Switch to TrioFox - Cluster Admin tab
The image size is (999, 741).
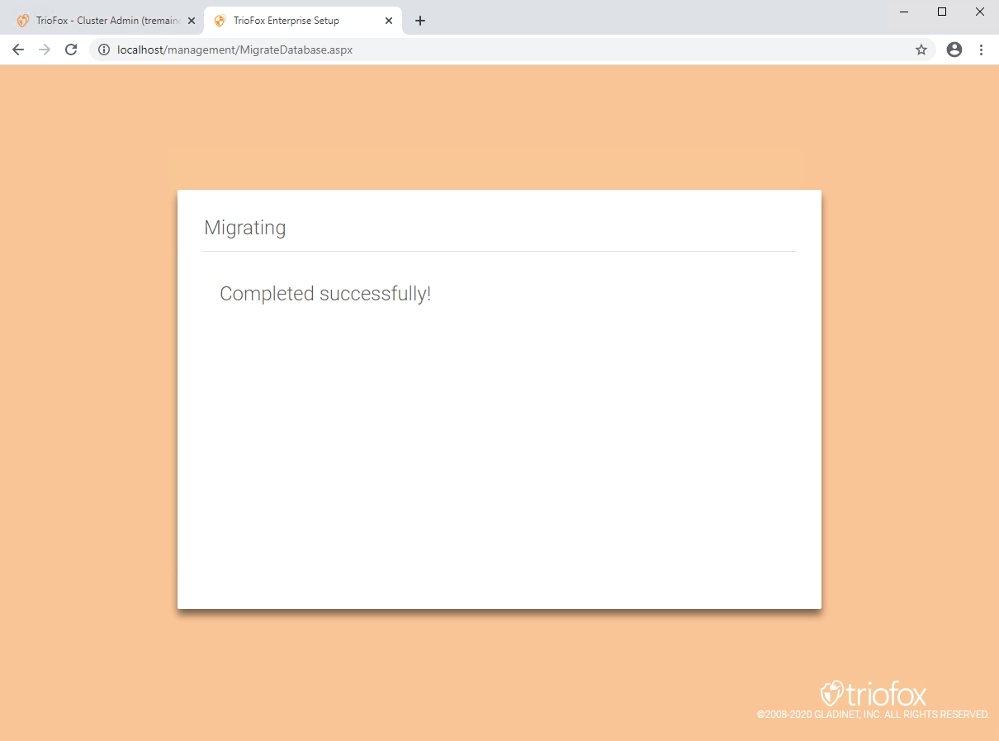coord(106,21)
